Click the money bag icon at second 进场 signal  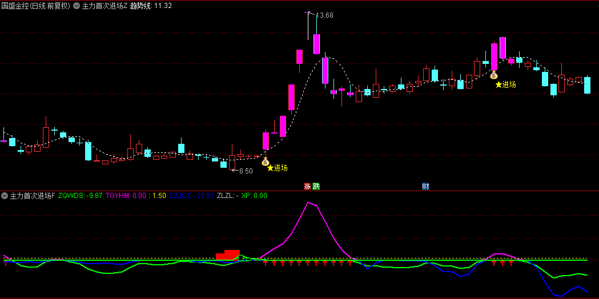(x=494, y=75)
